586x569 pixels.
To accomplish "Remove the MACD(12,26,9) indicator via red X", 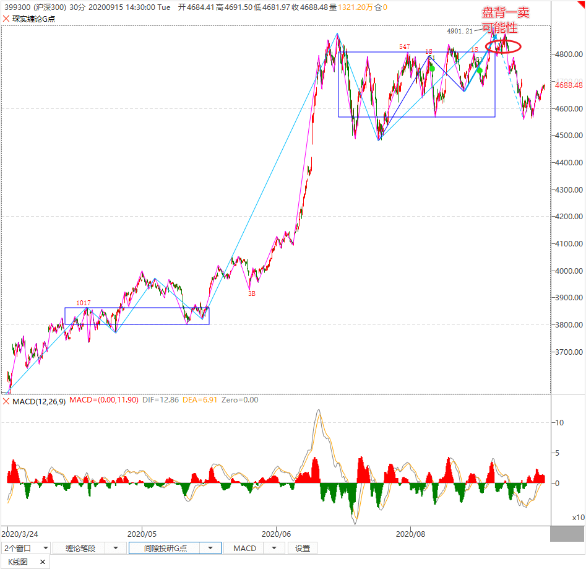I will click(x=6, y=401).
